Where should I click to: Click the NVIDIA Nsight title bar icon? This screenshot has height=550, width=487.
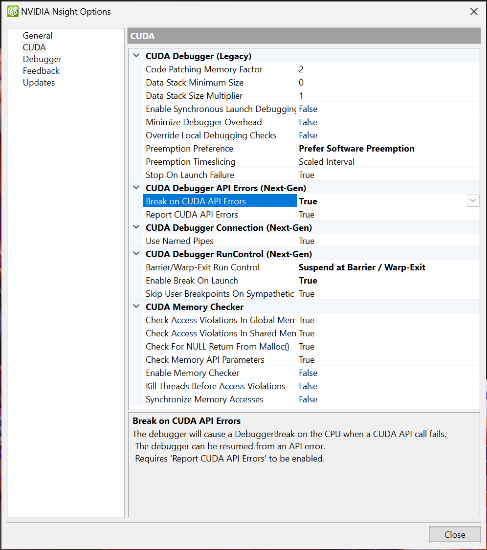tap(13, 12)
